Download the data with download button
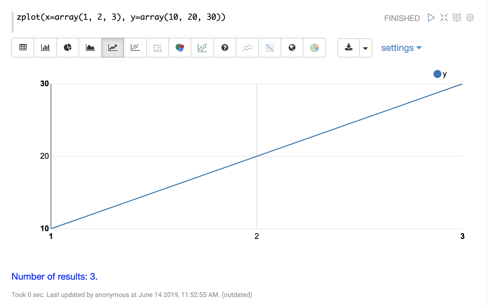488x306 pixels. pos(349,48)
